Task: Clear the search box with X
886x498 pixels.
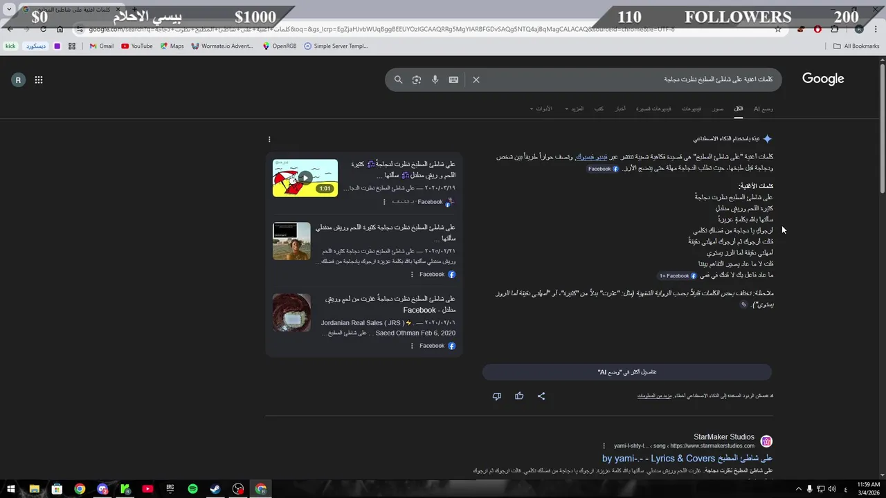Action: pyautogui.click(x=476, y=80)
